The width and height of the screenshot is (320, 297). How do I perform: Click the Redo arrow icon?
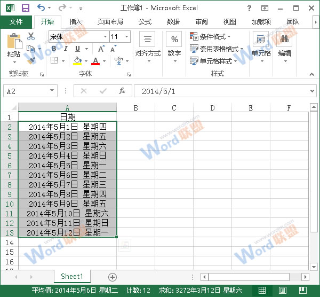(x=62, y=8)
